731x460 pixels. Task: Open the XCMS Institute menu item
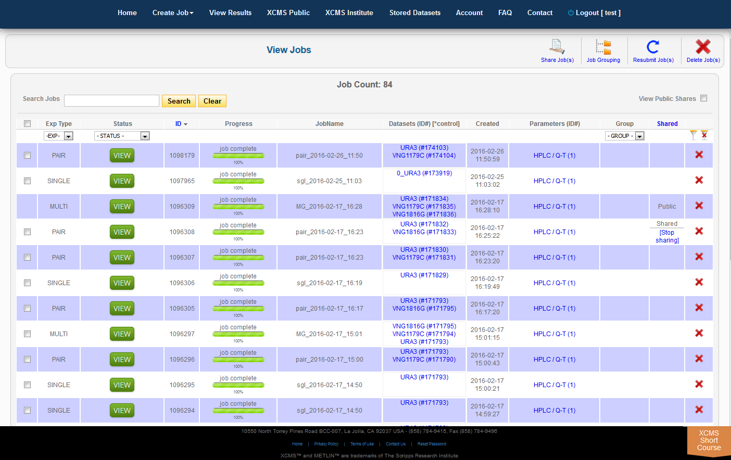pyautogui.click(x=349, y=12)
